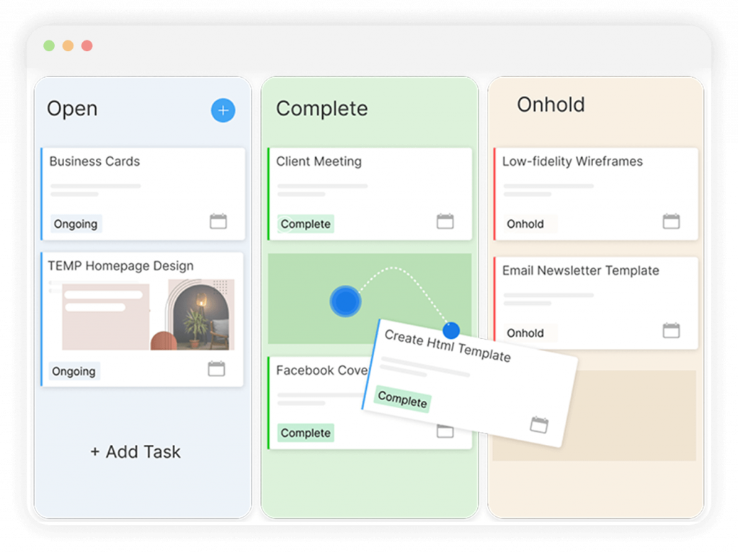This screenshot has width=738, height=553.
Task: Click the Complete column header
Action: coord(321,109)
